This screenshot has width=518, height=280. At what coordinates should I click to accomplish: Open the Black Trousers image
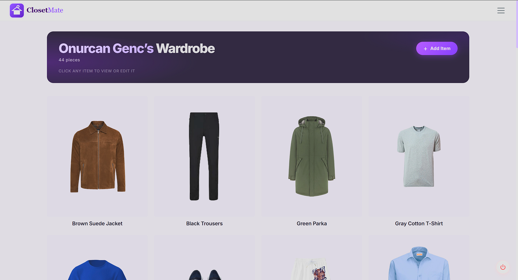click(204, 156)
